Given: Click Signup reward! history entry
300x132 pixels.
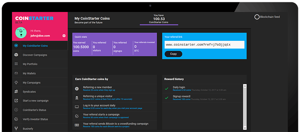Looking at the screenshot, I should (203, 98).
